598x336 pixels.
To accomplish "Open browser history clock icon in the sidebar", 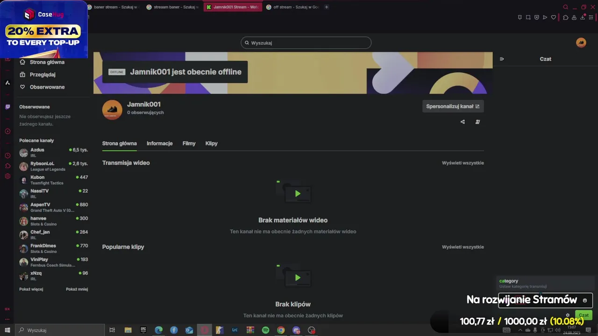I will pos(7,155).
